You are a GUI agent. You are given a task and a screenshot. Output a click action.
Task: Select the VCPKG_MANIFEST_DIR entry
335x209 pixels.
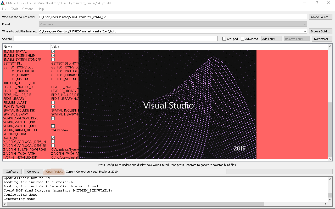point(19,122)
